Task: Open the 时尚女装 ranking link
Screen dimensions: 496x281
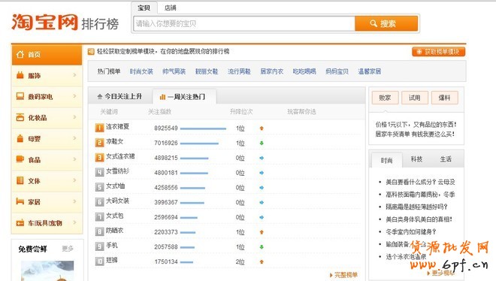Action: (x=141, y=71)
